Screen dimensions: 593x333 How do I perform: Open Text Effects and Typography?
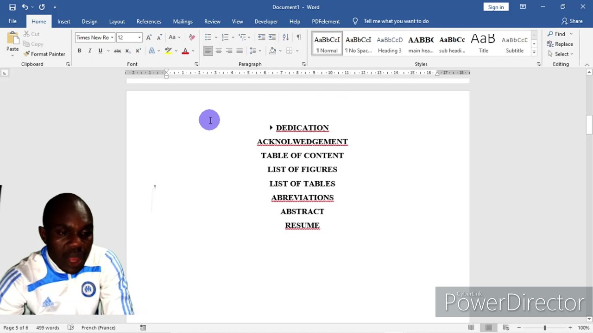(152, 51)
